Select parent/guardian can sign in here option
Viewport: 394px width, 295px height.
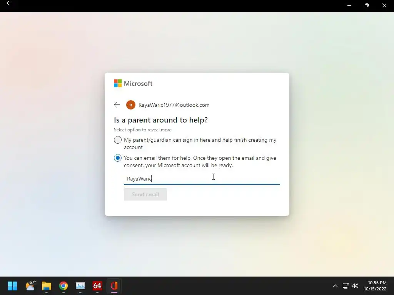[x=118, y=140]
